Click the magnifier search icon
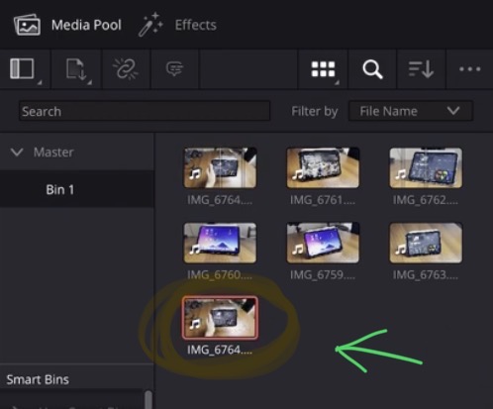 pos(372,69)
